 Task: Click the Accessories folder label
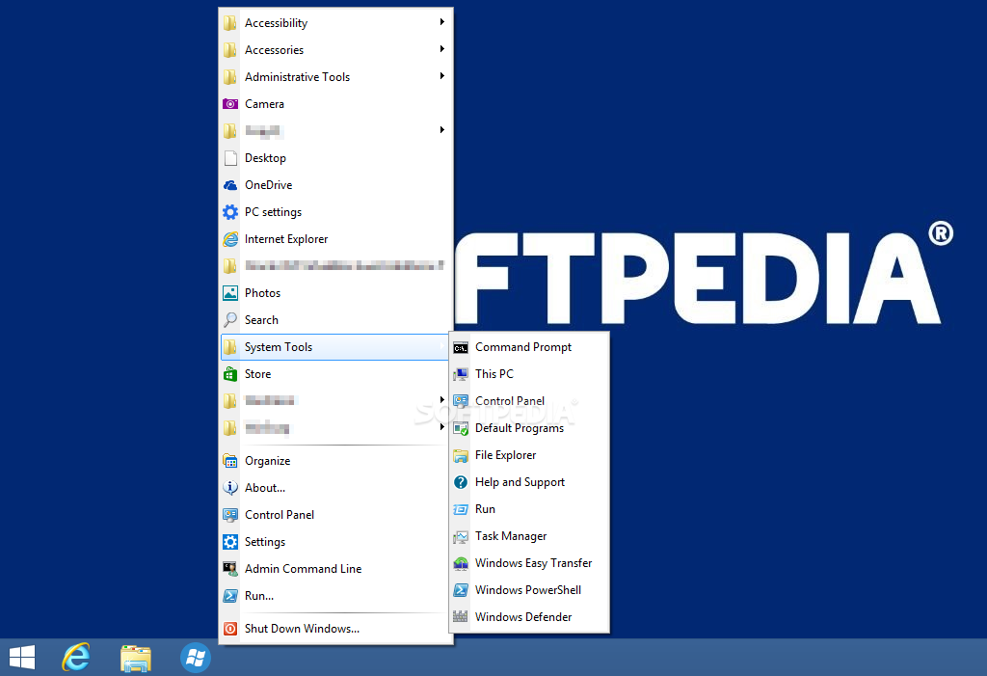point(274,50)
